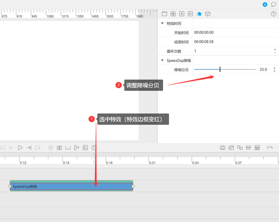Click the AV toggle icon
The height and width of the screenshot is (222, 279).
(x=51, y=147)
